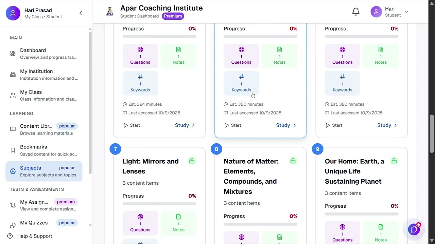Click Study link on 324 minutes card
The image size is (435, 244).
coord(185,125)
